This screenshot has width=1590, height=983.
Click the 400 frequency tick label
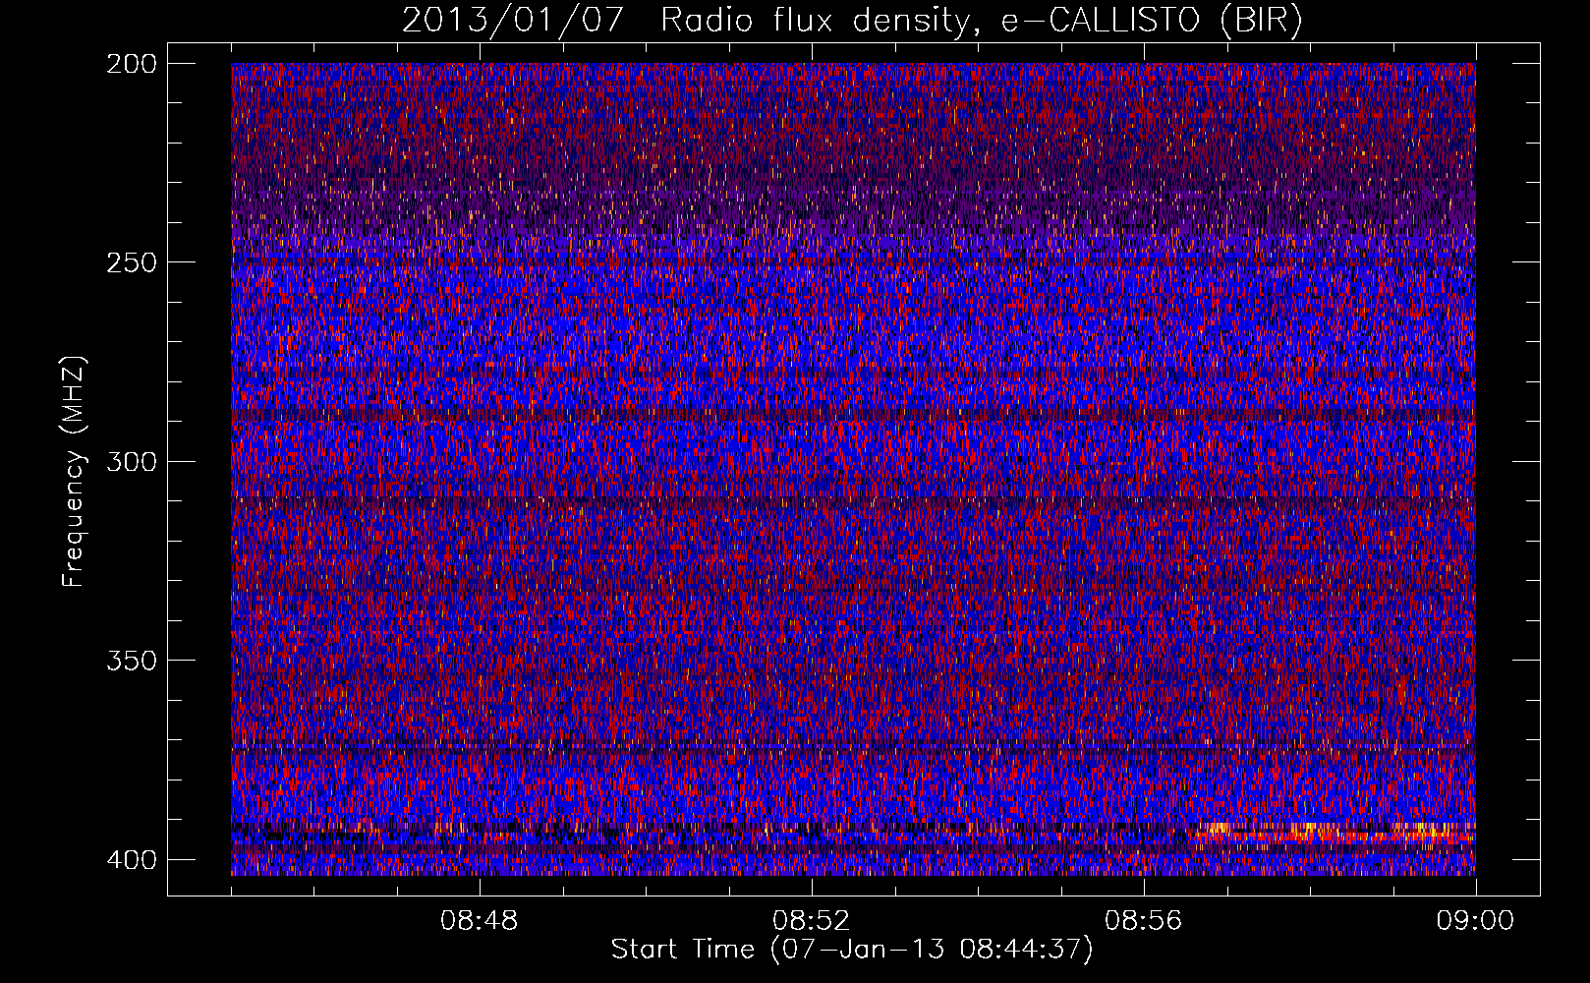tap(131, 860)
